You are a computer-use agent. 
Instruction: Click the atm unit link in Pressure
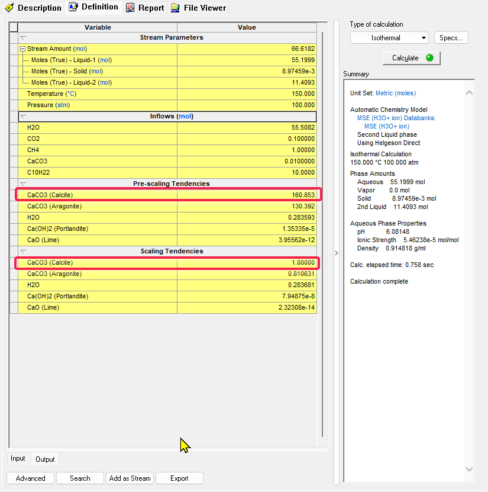click(63, 105)
